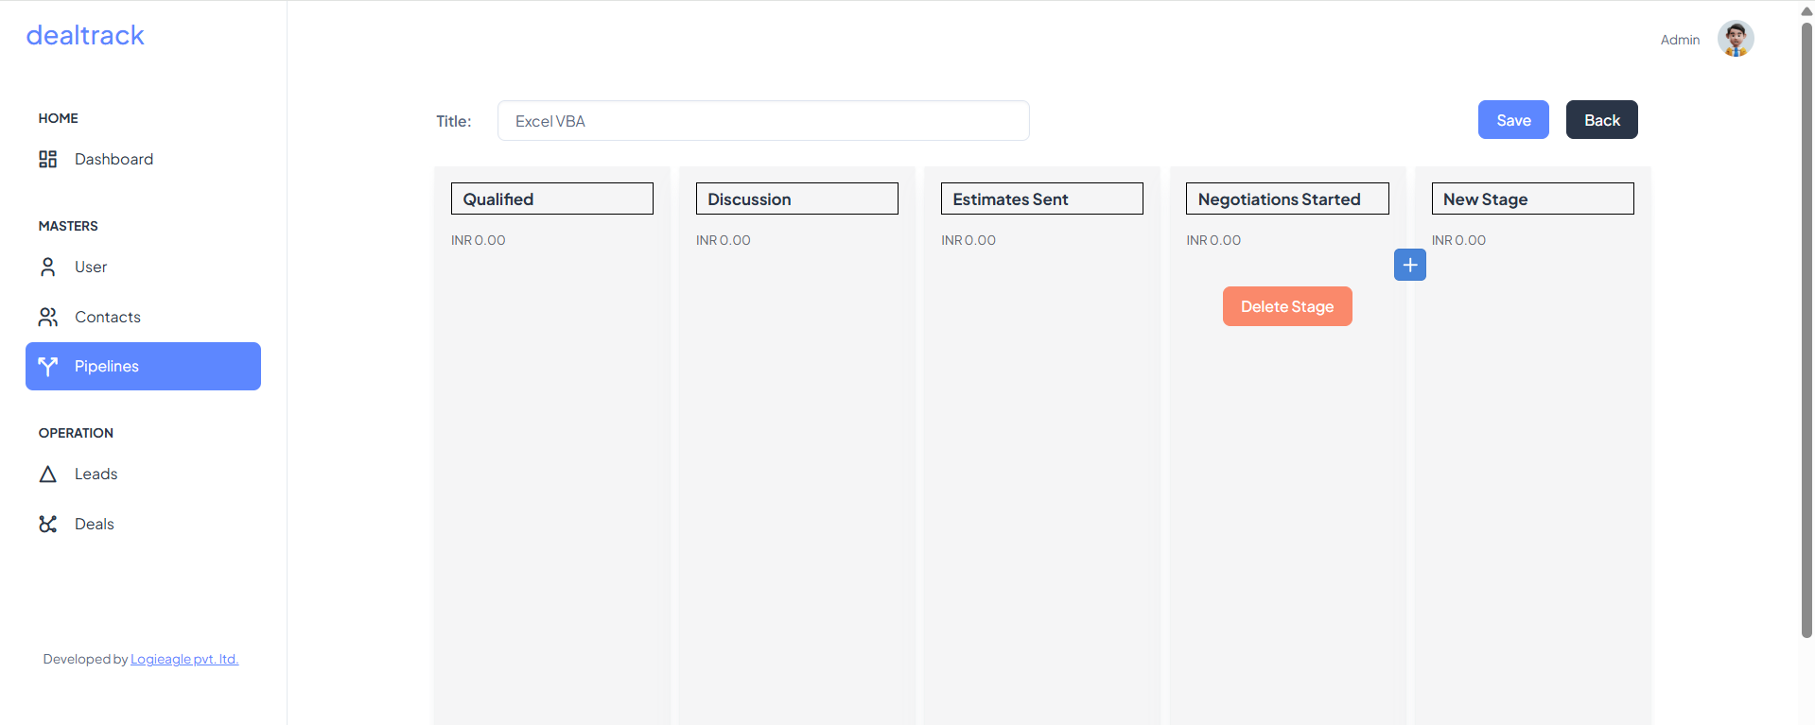Click the Title input with Excel VBA
The height and width of the screenshot is (725, 1815).
point(763,121)
